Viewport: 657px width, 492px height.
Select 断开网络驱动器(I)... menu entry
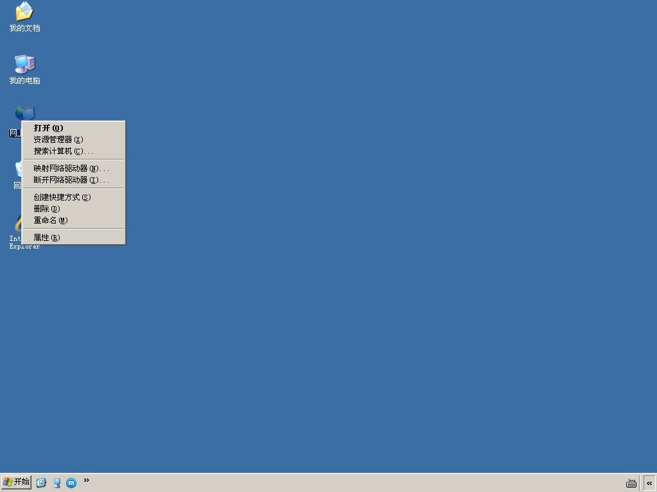tap(74, 180)
